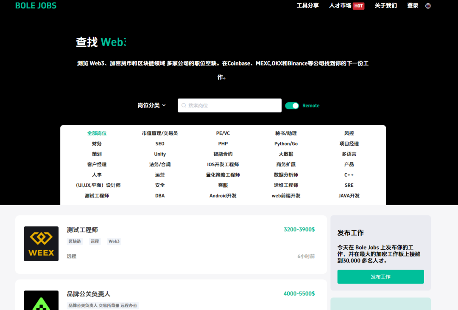Click the HOT badge

coord(358,6)
